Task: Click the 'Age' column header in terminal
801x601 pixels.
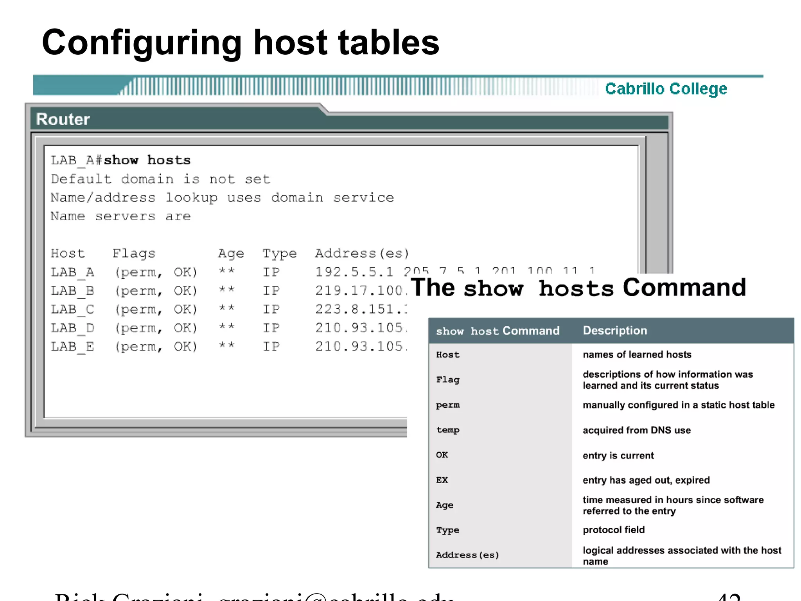Action: pos(231,254)
